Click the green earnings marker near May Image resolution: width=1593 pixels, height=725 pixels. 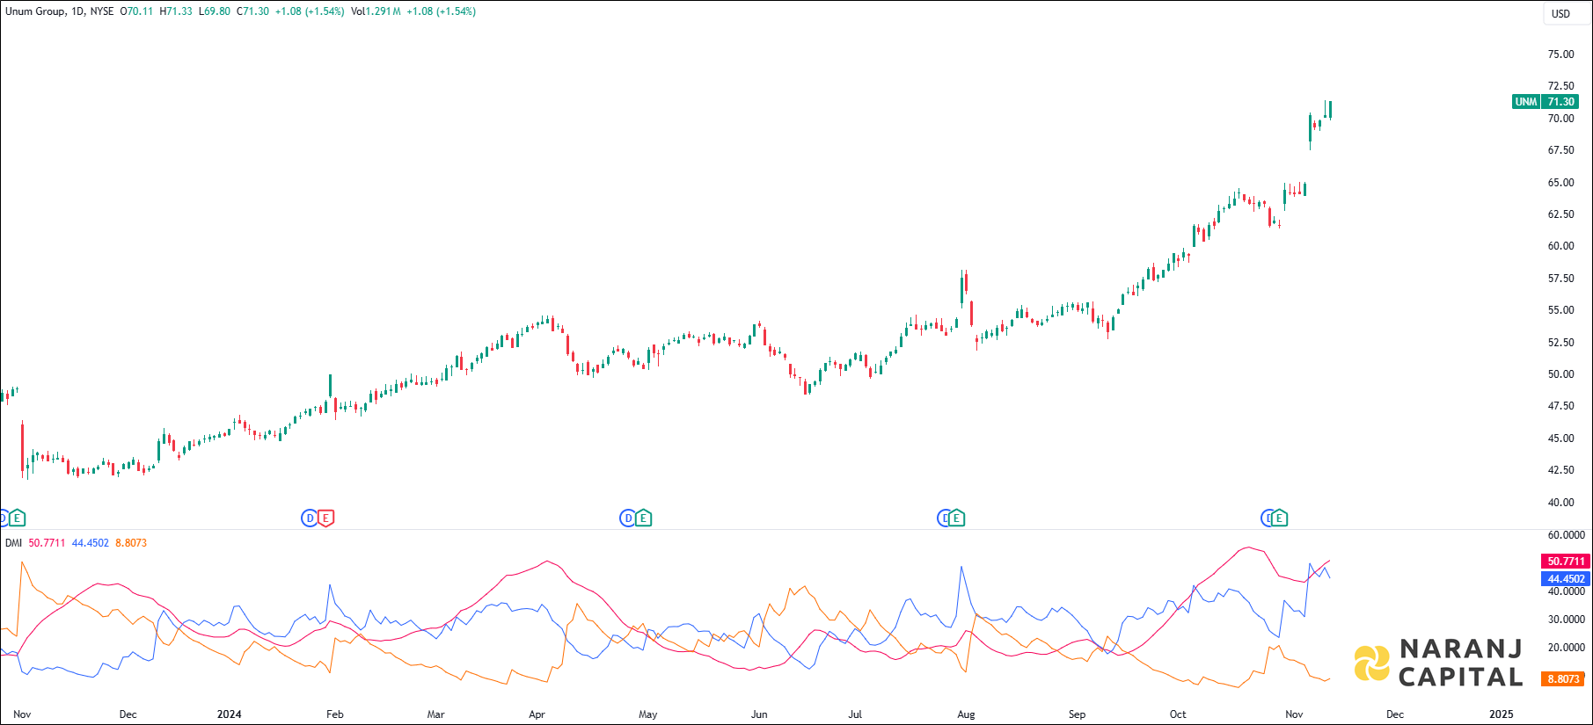click(x=644, y=518)
